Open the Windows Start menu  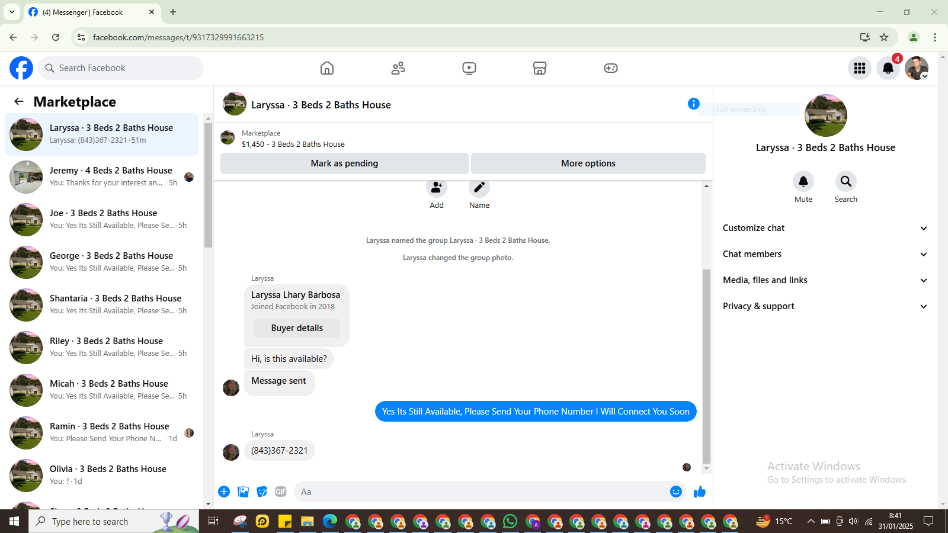pyautogui.click(x=14, y=521)
